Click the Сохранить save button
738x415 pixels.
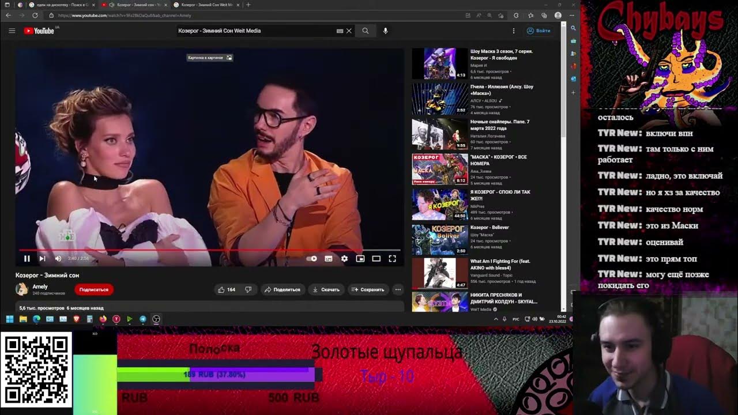click(x=368, y=289)
